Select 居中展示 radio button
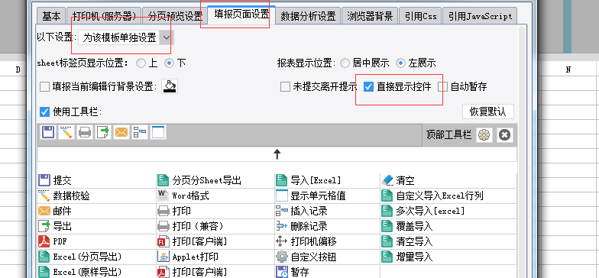 click(x=345, y=63)
